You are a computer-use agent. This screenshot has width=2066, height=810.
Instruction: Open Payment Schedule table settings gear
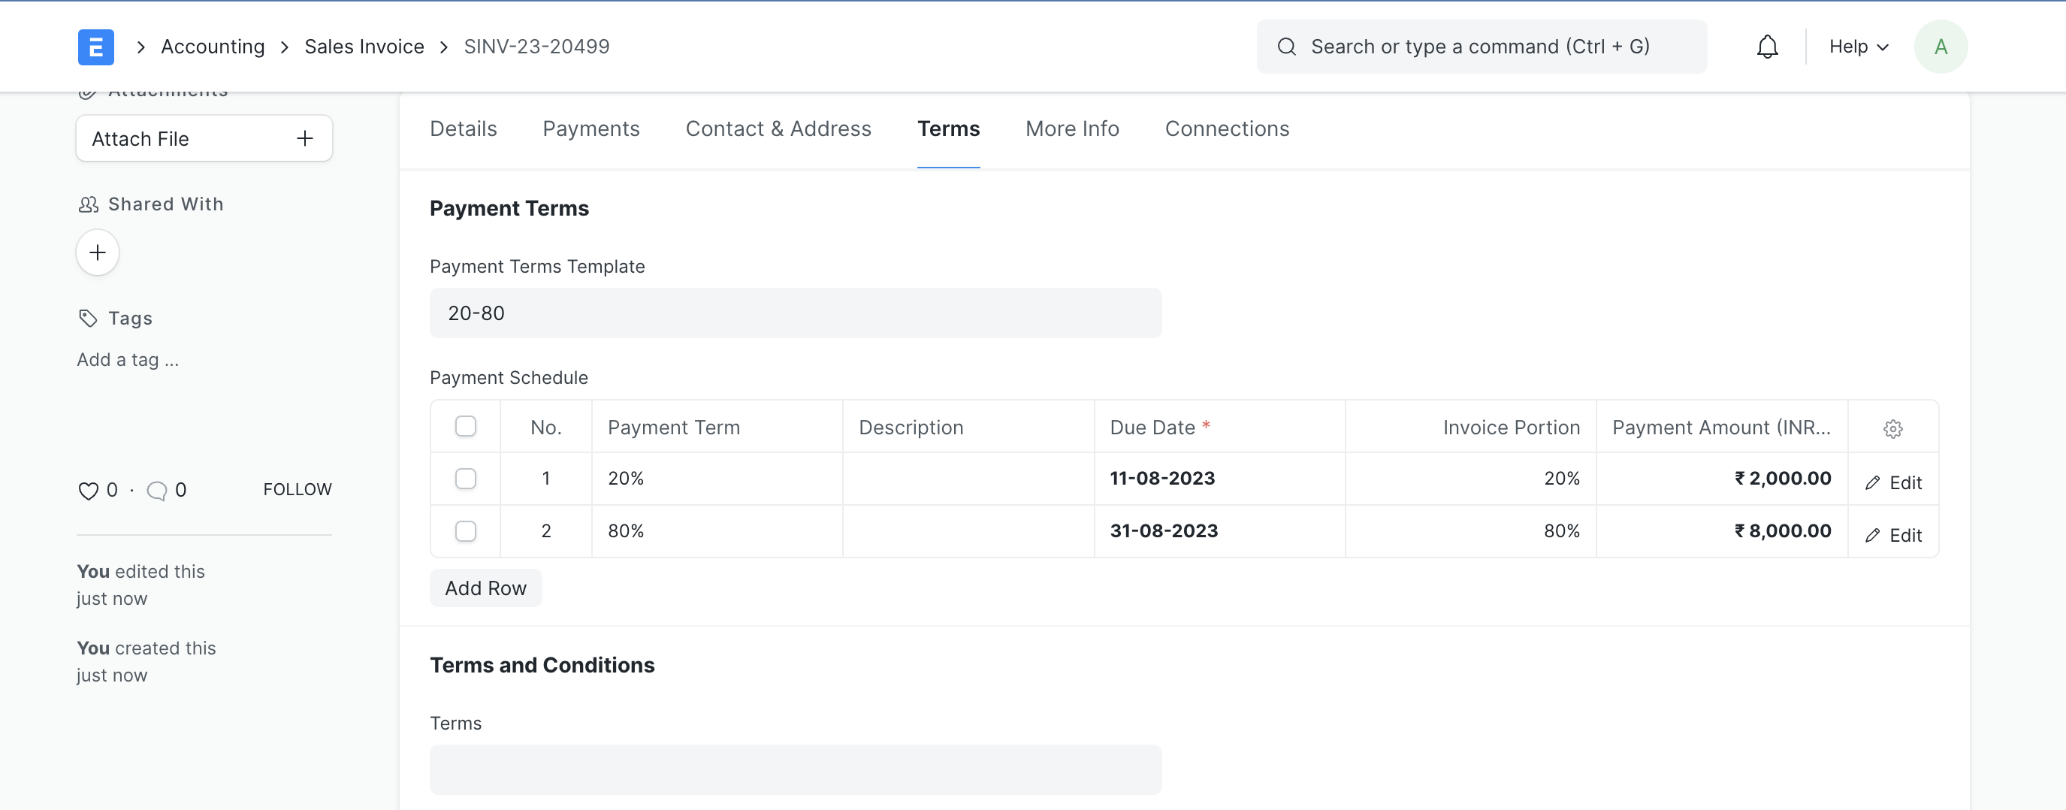(1892, 428)
